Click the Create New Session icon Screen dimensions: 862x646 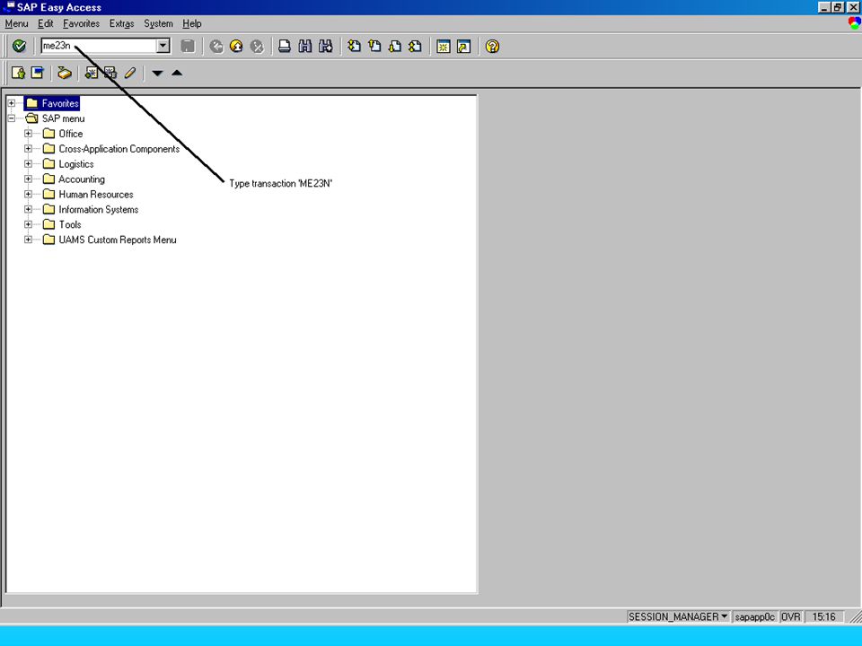[x=443, y=46]
